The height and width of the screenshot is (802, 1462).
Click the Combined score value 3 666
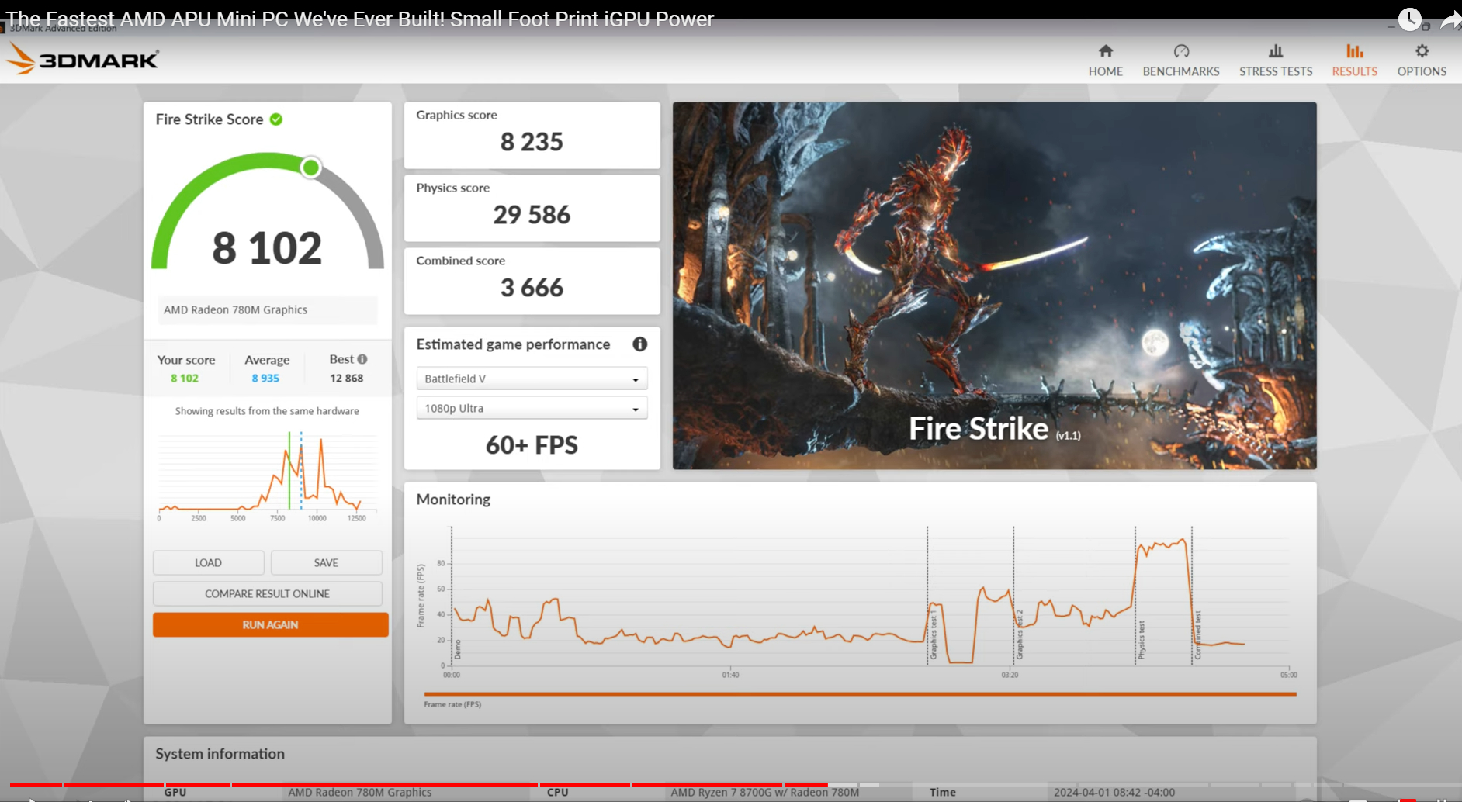click(532, 288)
